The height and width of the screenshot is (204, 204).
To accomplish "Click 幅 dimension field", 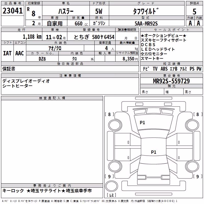I will [x=174, y=91].
